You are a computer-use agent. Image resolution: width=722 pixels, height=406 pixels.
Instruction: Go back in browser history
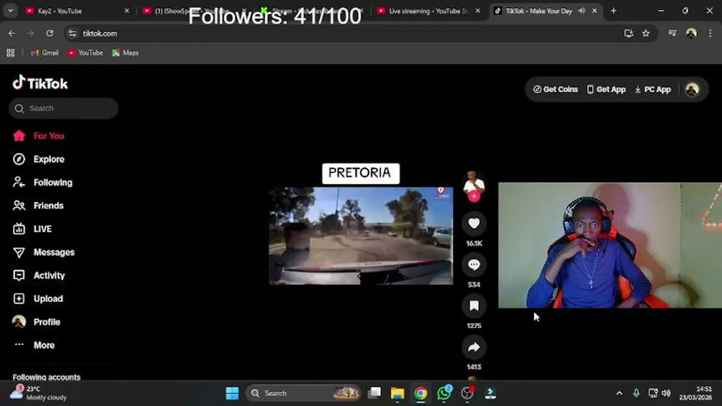[x=12, y=33]
